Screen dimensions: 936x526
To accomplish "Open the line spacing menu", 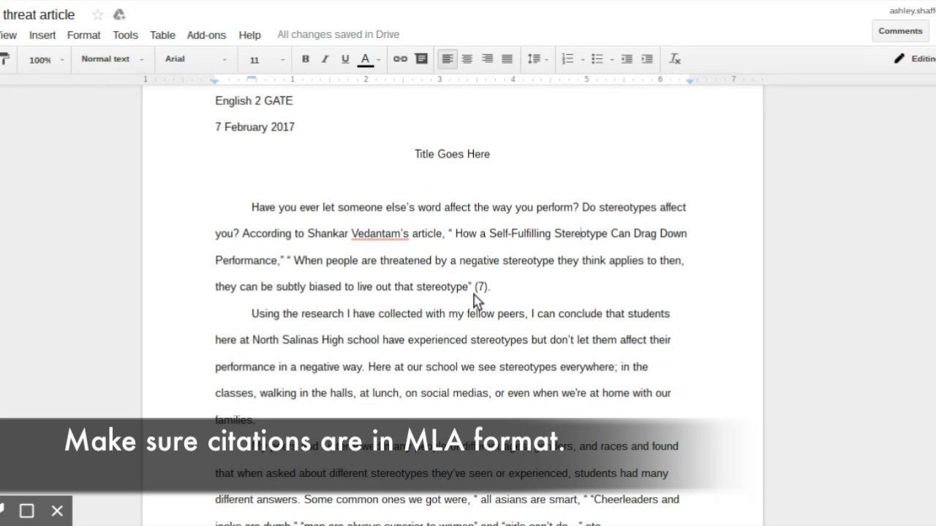I will click(x=537, y=59).
